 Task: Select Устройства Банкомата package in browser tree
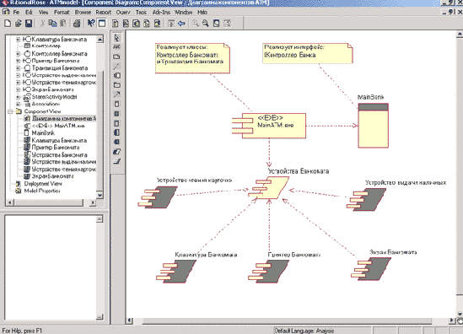coord(59,154)
